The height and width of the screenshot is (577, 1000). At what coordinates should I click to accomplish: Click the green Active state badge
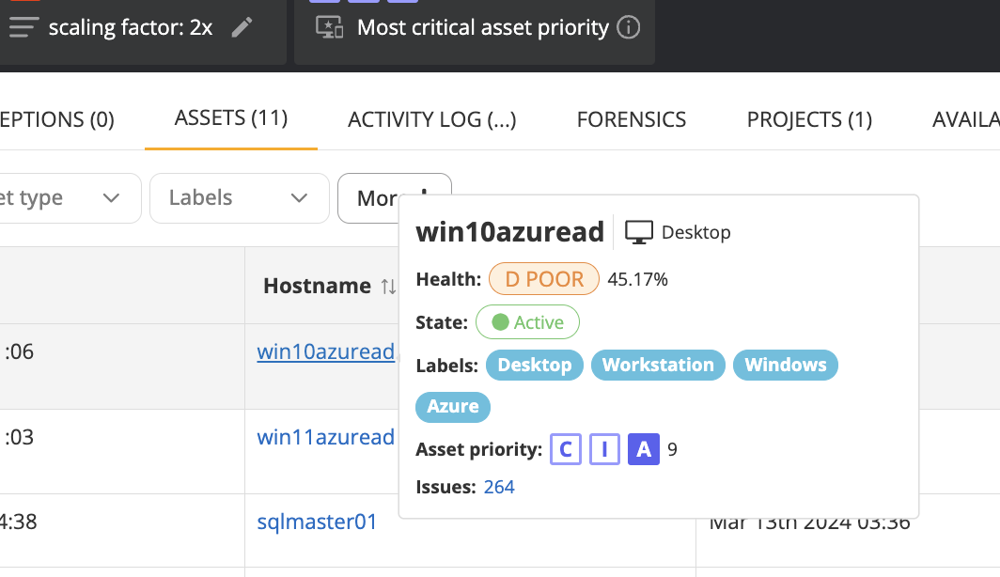pos(527,322)
